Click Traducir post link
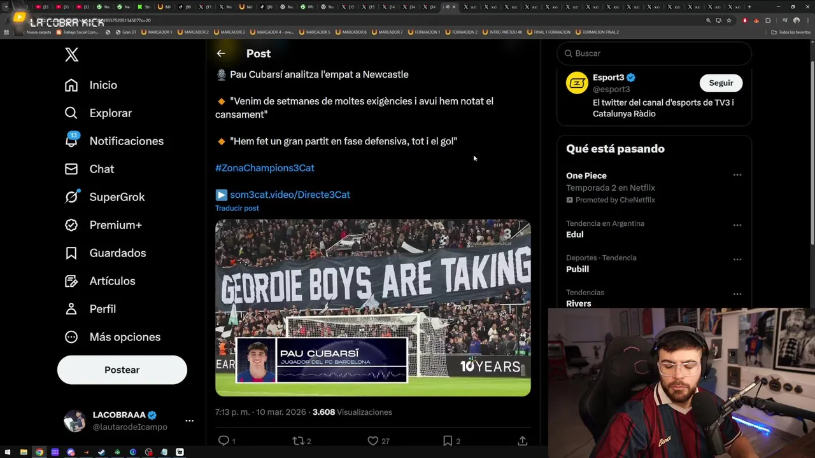The height and width of the screenshot is (458, 815). [x=237, y=208]
